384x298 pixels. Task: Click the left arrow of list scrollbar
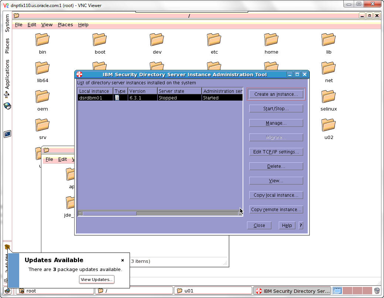tap(80, 213)
